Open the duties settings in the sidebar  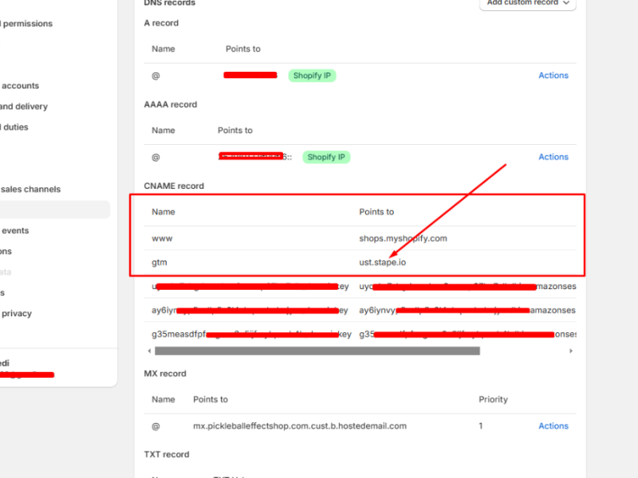pyautogui.click(x=14, y=127)
